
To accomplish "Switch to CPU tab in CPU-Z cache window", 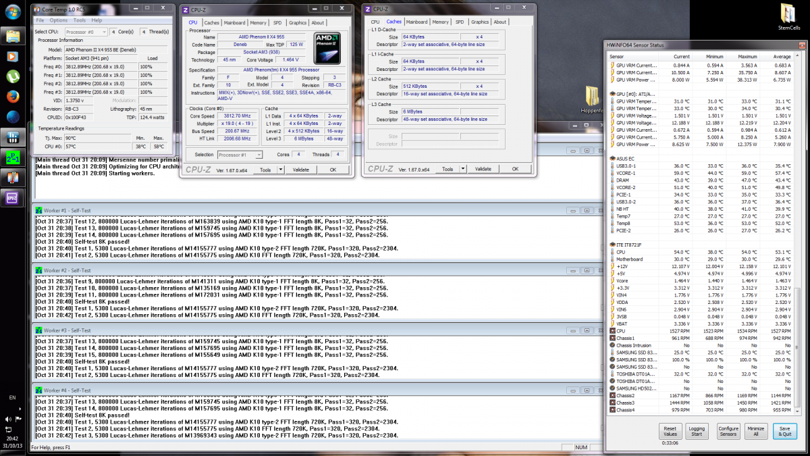I will 375,22.
